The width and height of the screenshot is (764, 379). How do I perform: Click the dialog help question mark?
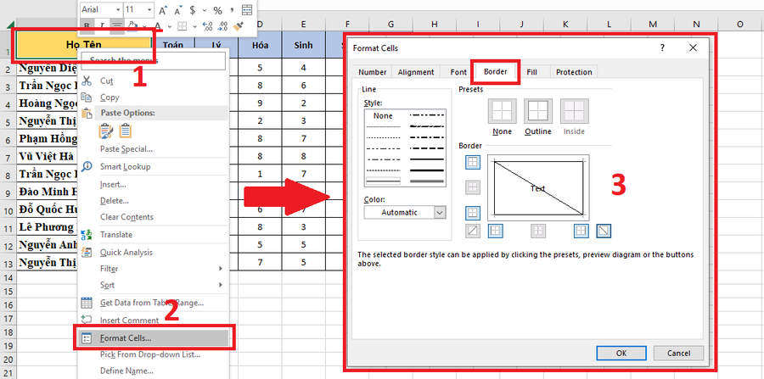tap(662, 47)
